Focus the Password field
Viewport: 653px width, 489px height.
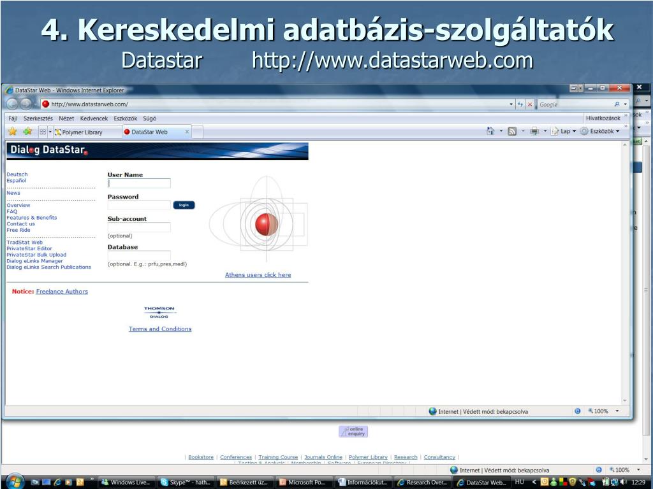[139, 205]
